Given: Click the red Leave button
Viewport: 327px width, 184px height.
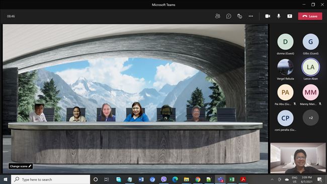Looking at the screenshot, I should (310, 16).
